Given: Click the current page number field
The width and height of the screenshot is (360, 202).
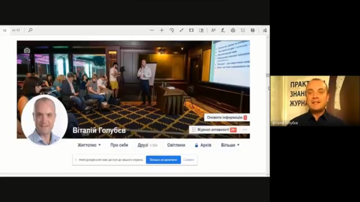Looking at the screenshot, I should [x=5, y=30].
